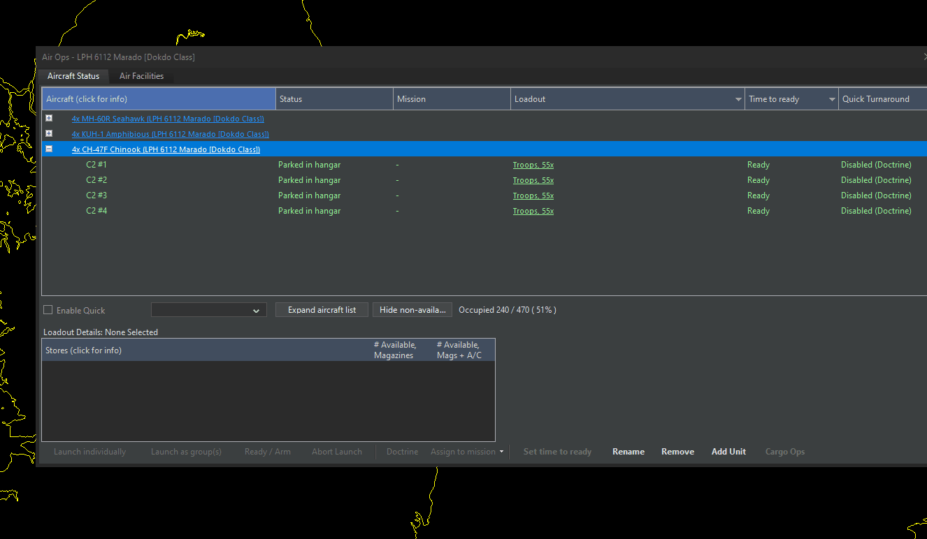927x539 pixels.
Task: Click Expand aircraft list button
Action: (x=322, y=310)
